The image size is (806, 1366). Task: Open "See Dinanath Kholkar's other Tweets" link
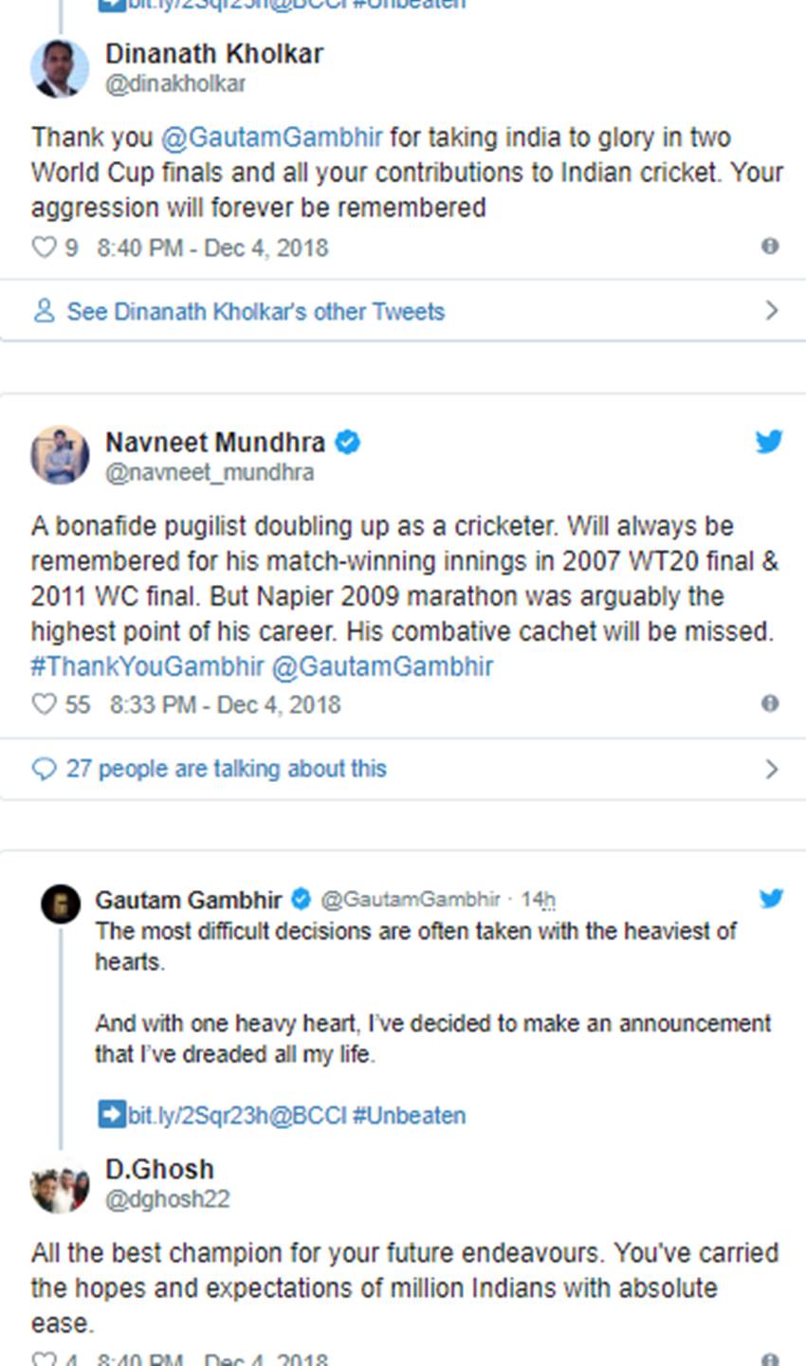click(x=255, y=312)
